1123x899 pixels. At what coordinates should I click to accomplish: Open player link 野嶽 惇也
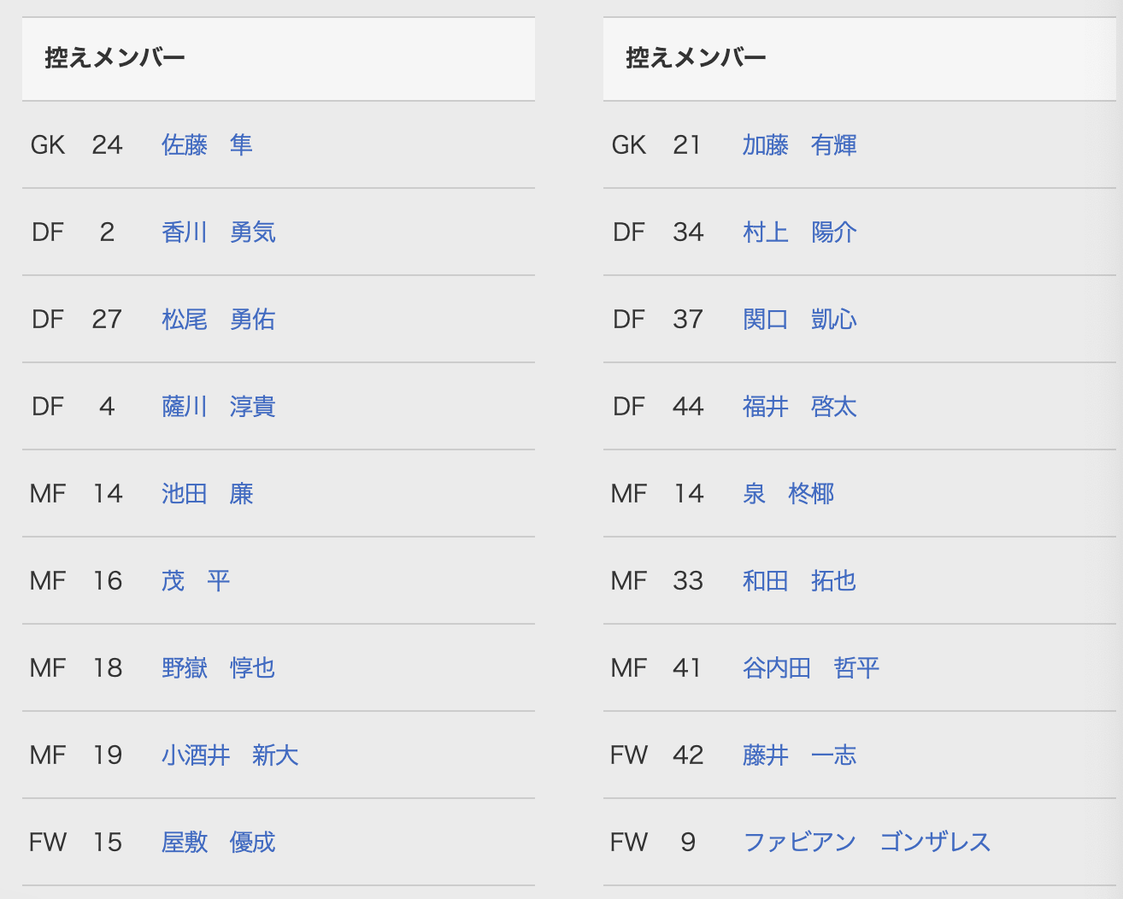pyautogui.click(x=219, y=668)
